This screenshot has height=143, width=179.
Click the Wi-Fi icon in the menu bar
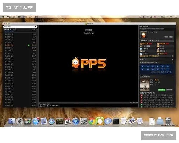point(147,17)
